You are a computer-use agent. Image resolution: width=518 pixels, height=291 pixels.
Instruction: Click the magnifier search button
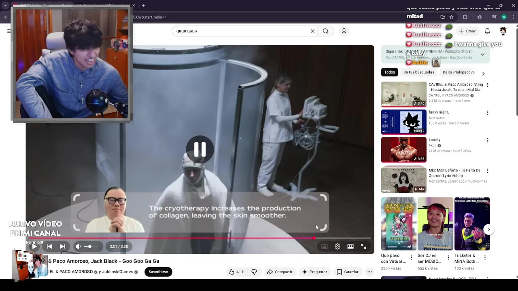pyautogui.click(x=326, y=31)
